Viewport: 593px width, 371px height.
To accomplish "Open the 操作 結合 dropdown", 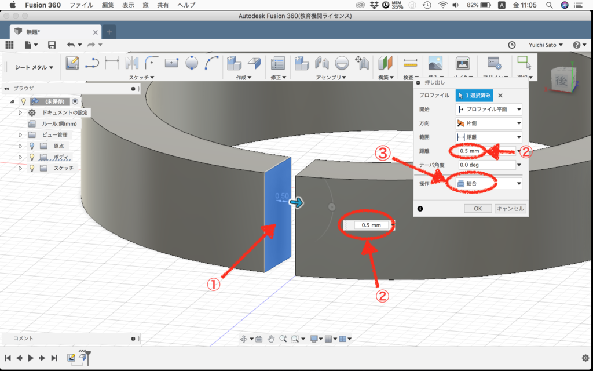I will pyautogui.click(x=489, y=184).
